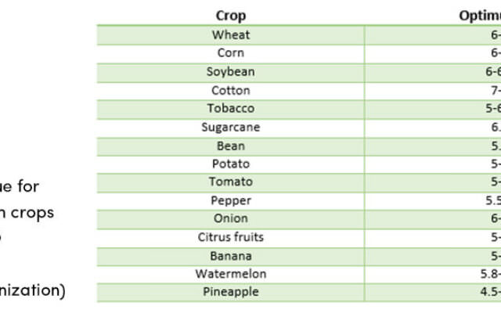Click the Soybean crop cell

click(x=231, y=71)
